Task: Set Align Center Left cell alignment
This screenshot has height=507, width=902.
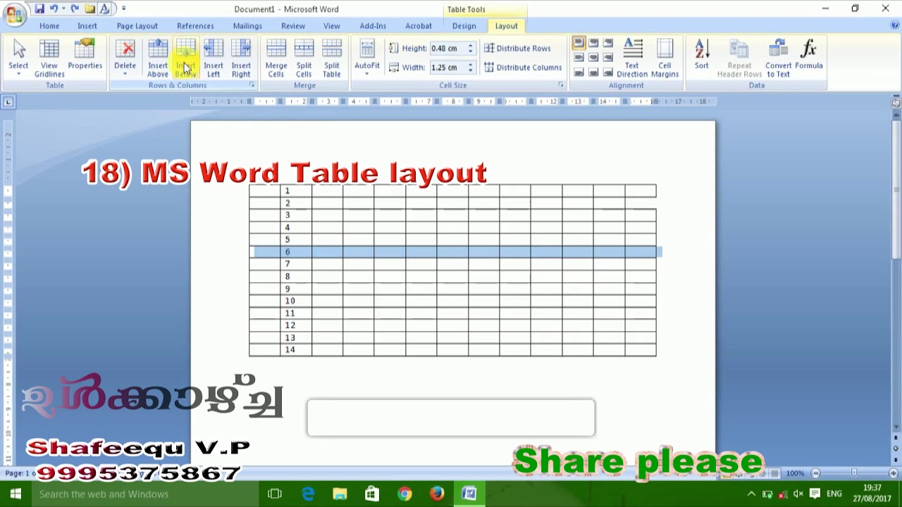Action: (579, 57)
